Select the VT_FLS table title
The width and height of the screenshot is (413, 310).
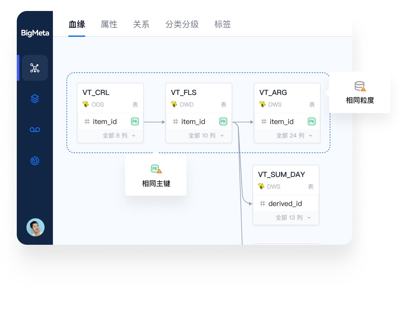(184, 92)
